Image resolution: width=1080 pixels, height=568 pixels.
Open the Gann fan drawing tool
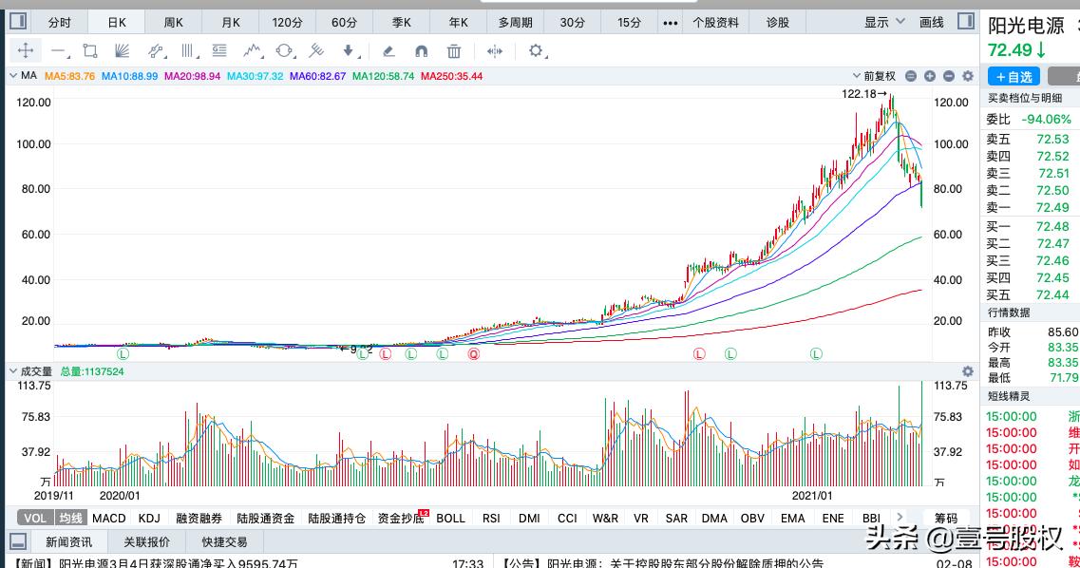coord(121,51)
